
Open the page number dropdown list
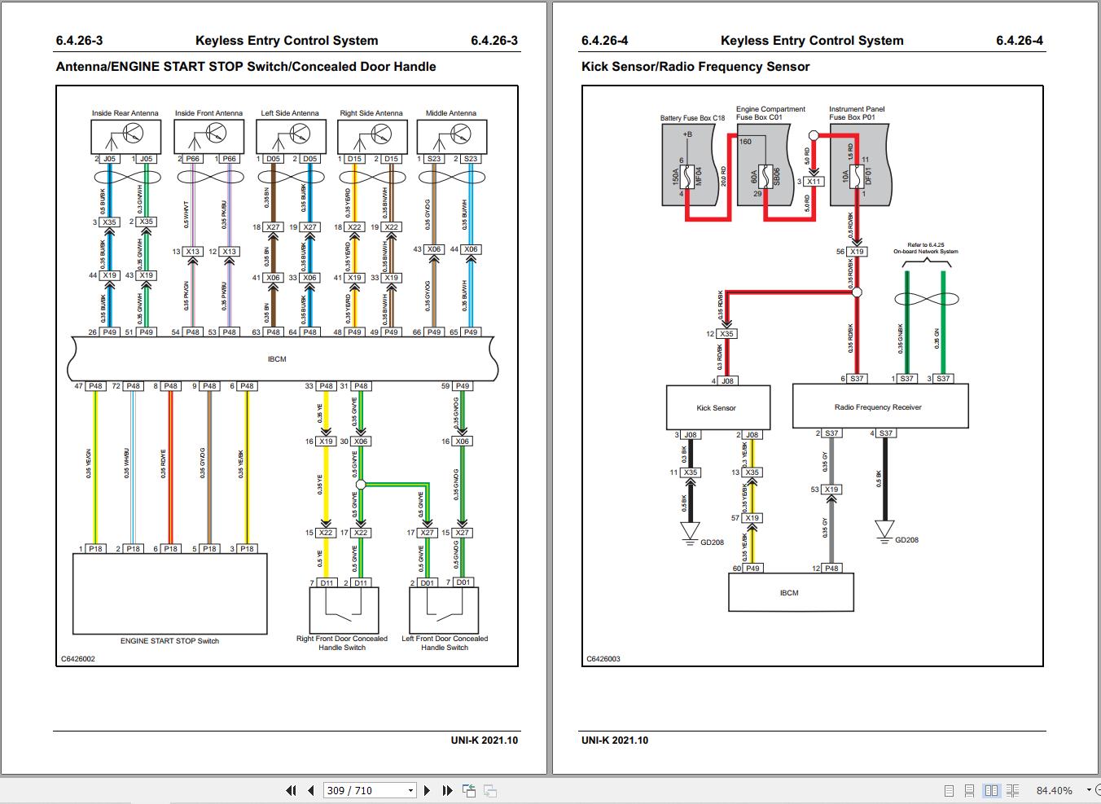410,790
